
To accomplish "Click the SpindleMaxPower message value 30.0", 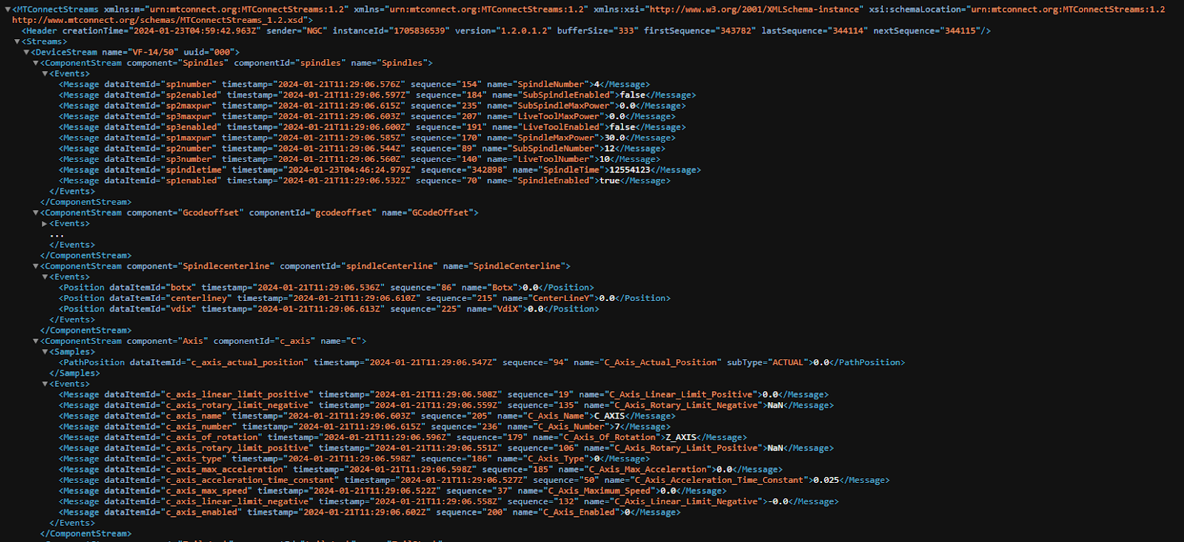I will [x=614, y=138].
